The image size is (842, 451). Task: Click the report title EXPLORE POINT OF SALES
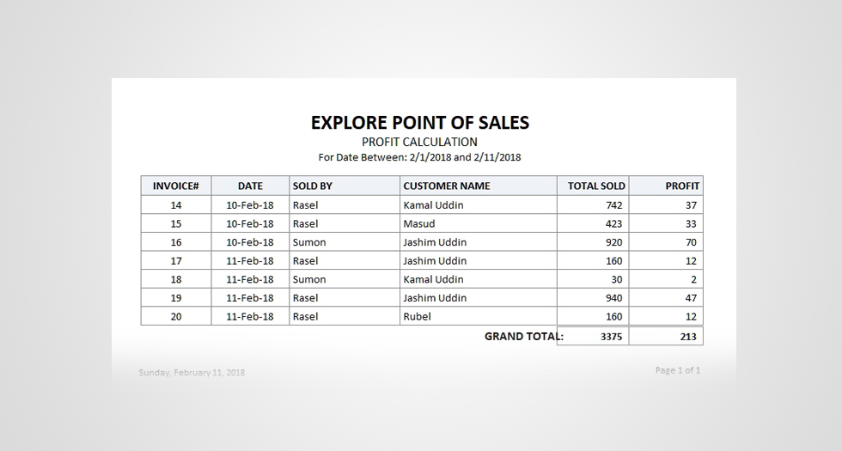coord(420,123)
